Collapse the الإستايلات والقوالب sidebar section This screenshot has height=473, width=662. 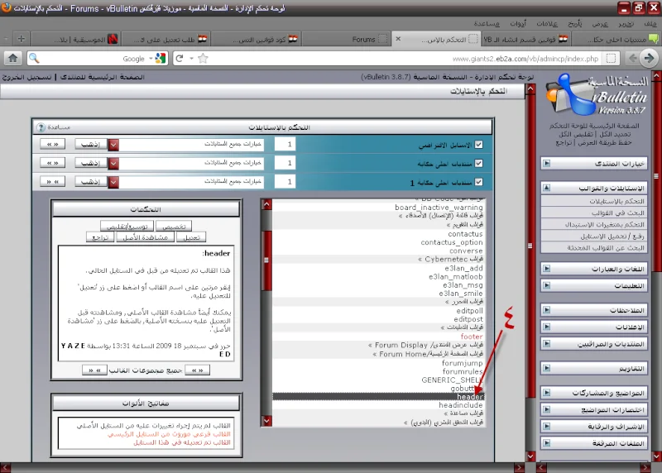point(546,189)
